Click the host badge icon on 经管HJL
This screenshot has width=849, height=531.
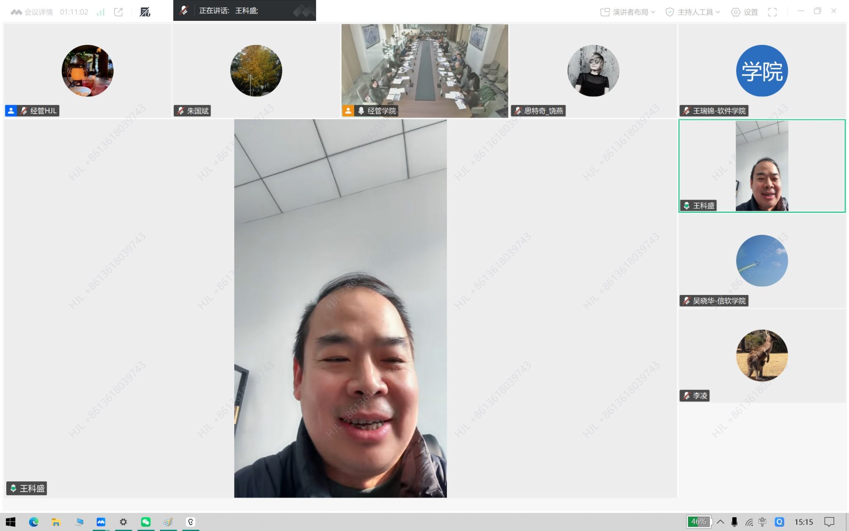tap(11, 111)
